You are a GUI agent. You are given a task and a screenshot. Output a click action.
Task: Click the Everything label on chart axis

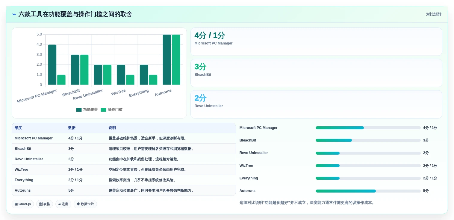pyautogui.click(x=139, y=93)
